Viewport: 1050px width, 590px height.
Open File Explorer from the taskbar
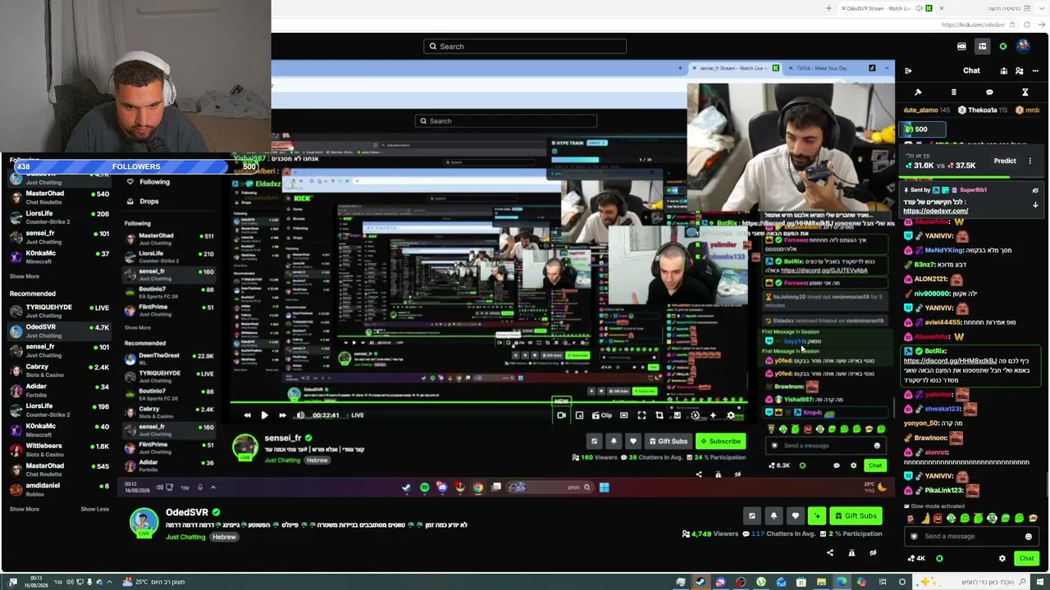[821, 582]
